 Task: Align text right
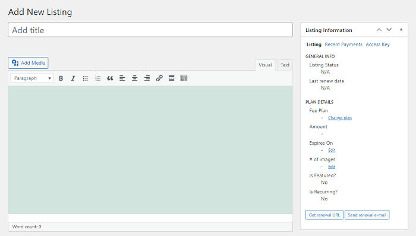click(x=147, y=78)
